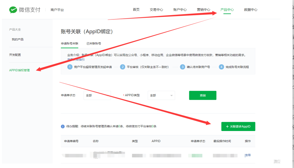Click the 商户平台 label beside the logo

tap(57, 10)
